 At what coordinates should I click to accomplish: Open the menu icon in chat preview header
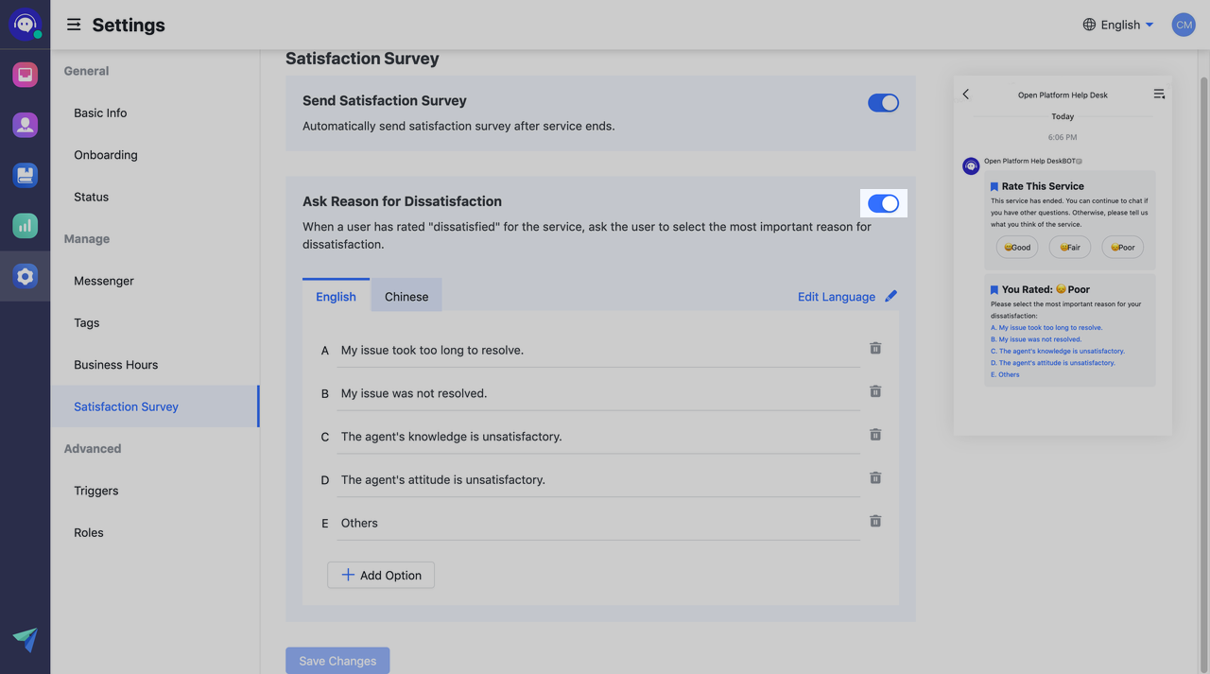1159,95
